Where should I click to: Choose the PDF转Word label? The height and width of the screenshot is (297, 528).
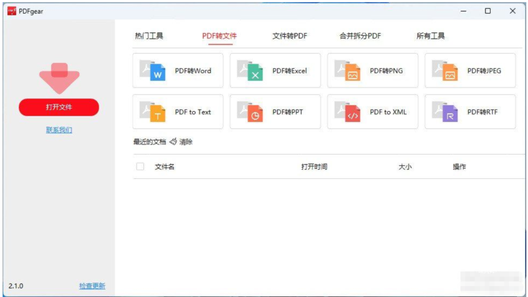coord(193,71)
